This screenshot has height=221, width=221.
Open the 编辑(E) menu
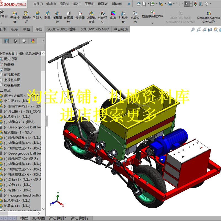point(51,4)
